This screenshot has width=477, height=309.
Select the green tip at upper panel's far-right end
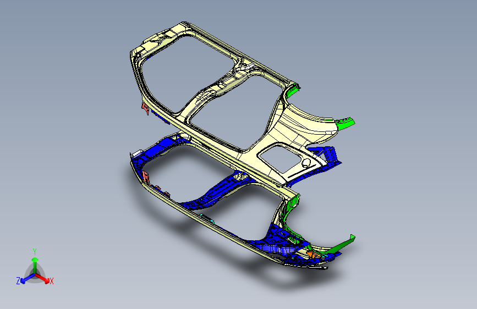click(x=346, y=123)
